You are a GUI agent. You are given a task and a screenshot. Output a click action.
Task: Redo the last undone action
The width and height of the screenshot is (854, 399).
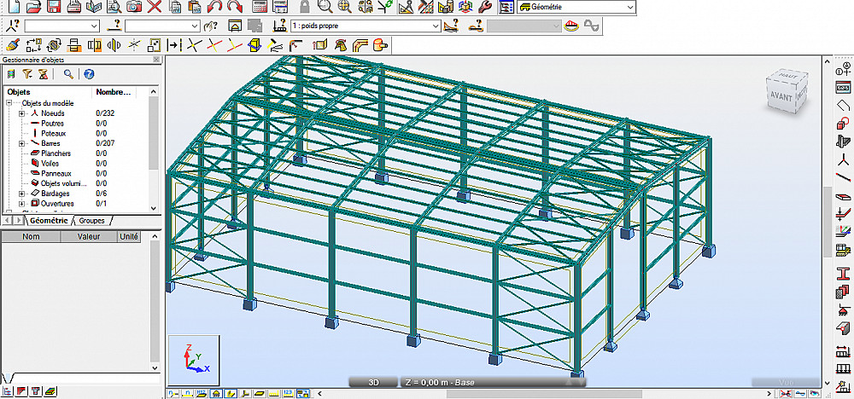click(x=234, y=7)
